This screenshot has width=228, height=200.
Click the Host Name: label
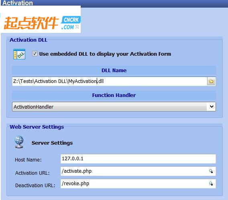[x=28, y=160]
